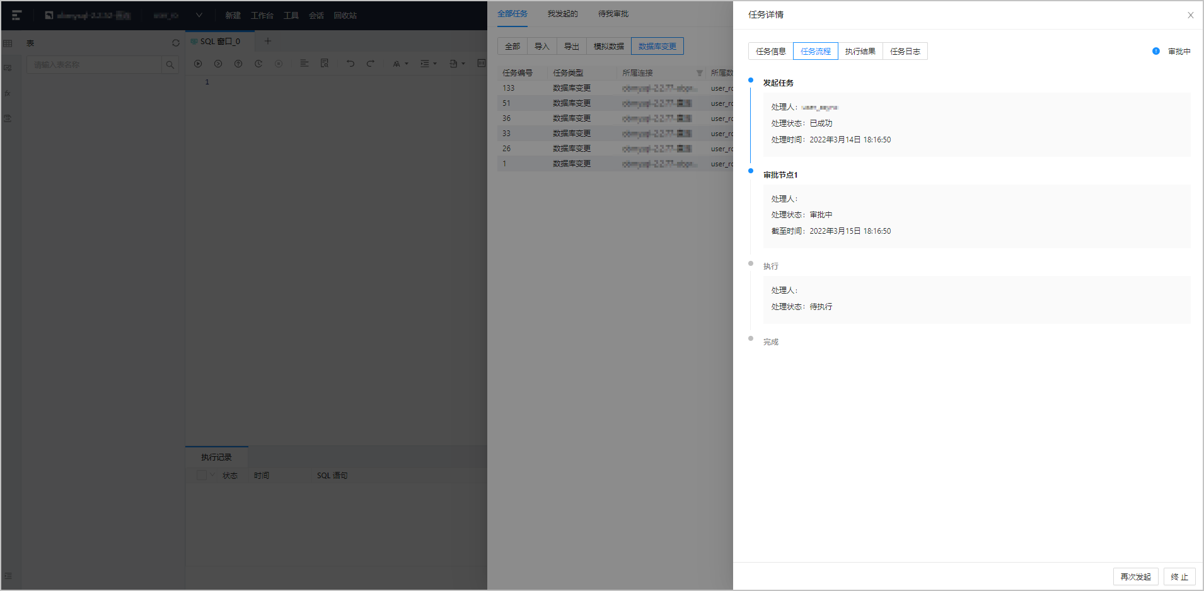Open the text case dropdown

tap(400, 64)
